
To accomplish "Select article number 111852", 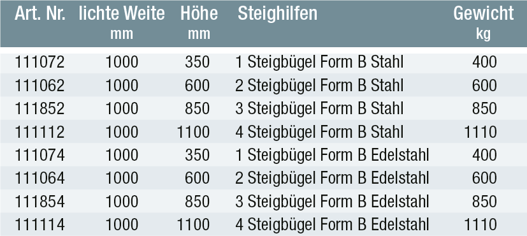I will click(40, 109).
